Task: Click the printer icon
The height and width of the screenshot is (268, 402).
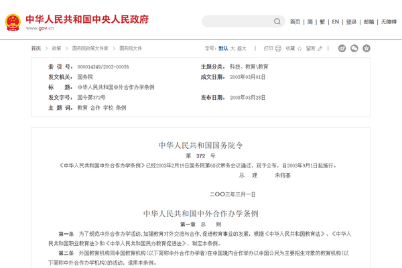Action: pyautogui.click(x=278, y=48)
